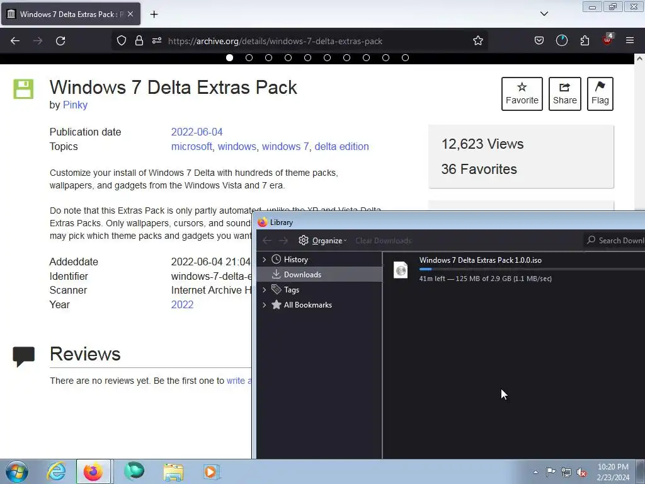
Task: Click Search Downloads field in Library
Action: (x=614, y=240)
